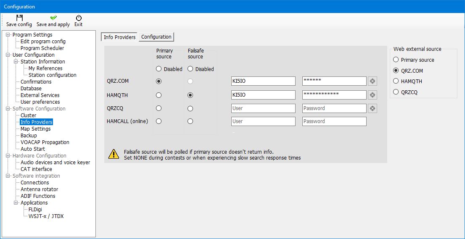
Task: Click the Save and apply checkmark icon
Action: [x=53, y=18]
